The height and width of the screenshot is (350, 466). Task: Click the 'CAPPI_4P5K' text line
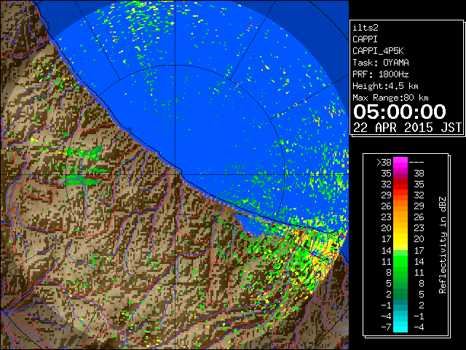coord(378,51)
